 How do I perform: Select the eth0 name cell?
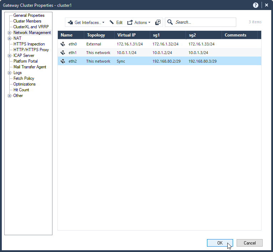coord(72,44)
